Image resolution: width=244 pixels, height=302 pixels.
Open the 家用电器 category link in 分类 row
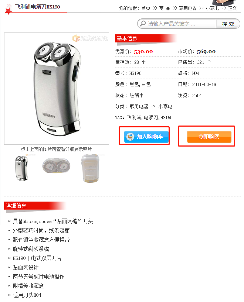(139, 106)
